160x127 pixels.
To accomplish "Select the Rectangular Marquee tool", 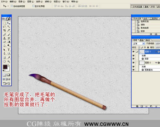I will pyautogui.click(x=4, y=23).
